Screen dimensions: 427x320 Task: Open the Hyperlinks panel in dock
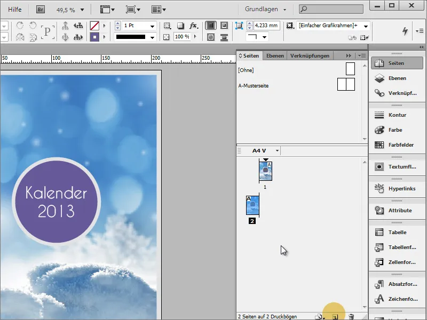click(x=397, y=189)
